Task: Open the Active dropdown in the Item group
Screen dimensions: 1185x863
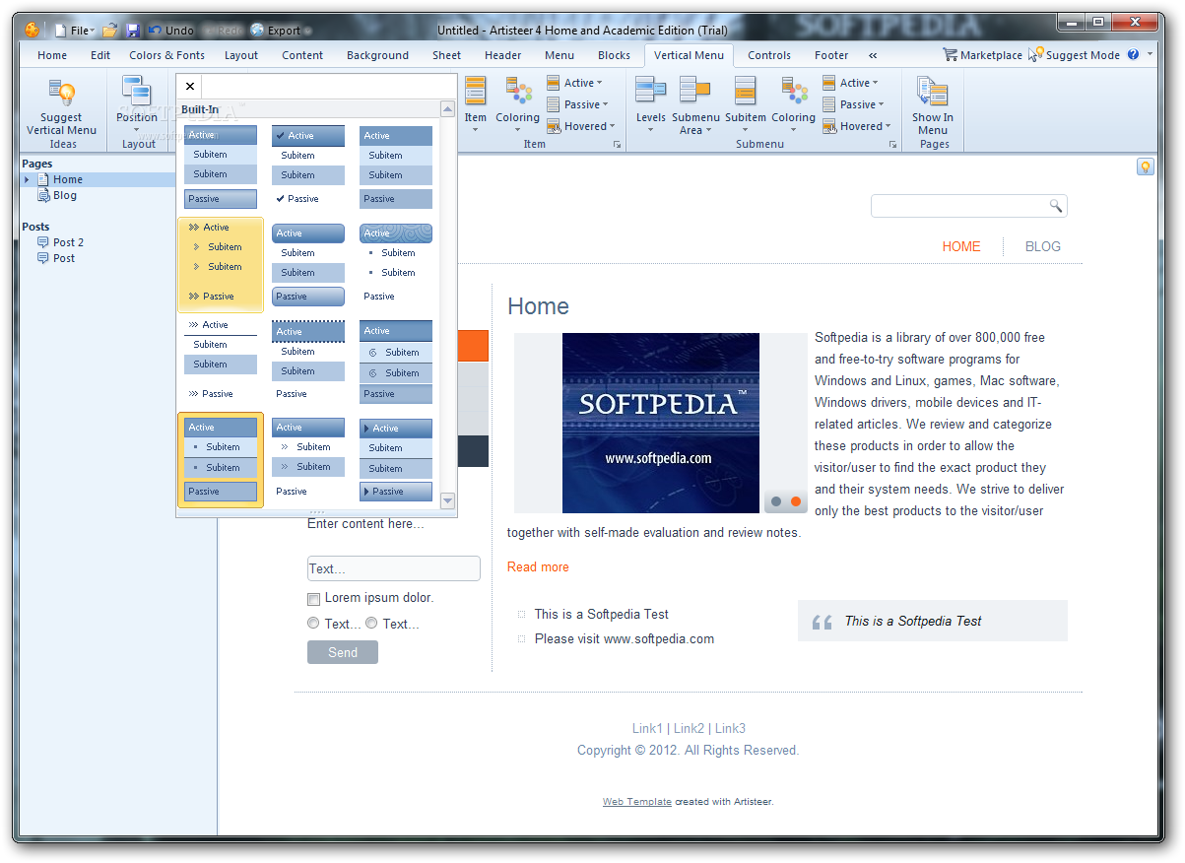Action: [574, 83]
